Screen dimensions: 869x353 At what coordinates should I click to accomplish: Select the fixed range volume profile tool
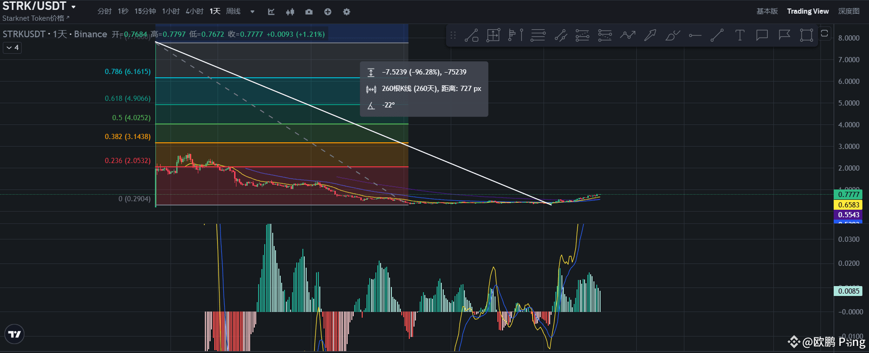point(516,35)
